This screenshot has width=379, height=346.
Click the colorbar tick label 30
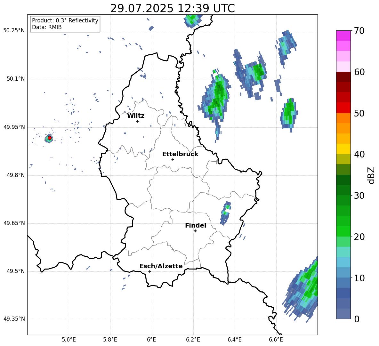point(359,196)
